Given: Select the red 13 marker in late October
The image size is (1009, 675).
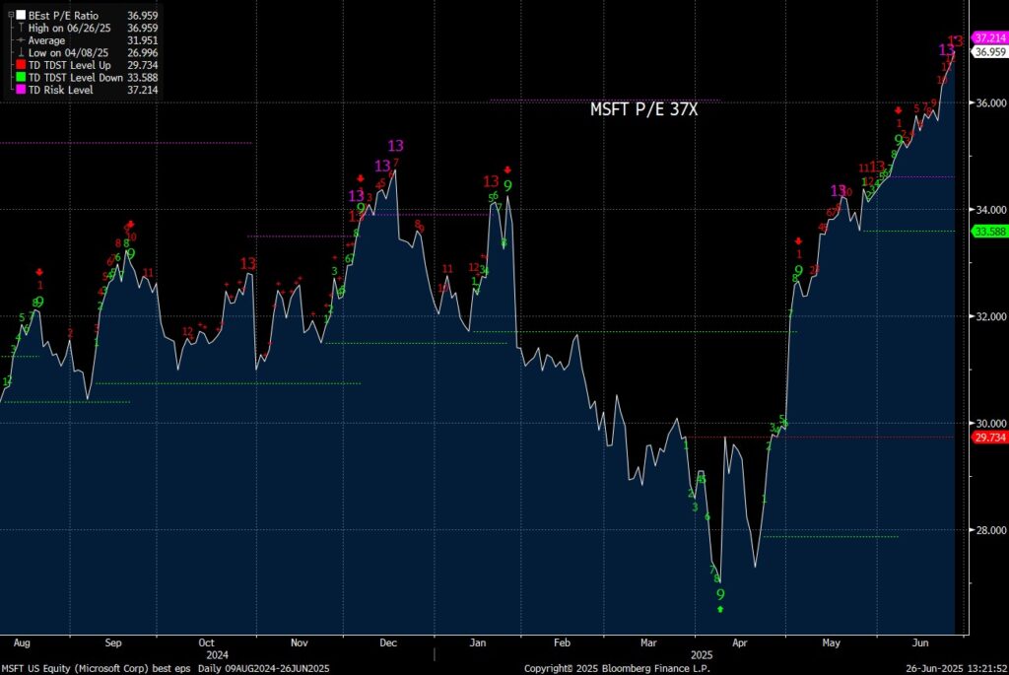Looking at the screenshot, I should coord(247,264).
